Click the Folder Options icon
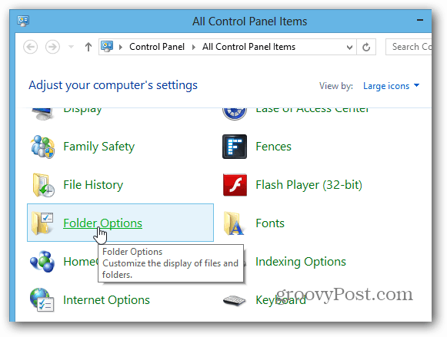 (x=42, y=223)
